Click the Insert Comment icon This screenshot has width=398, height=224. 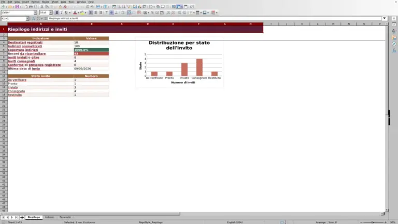coord(163,7)
